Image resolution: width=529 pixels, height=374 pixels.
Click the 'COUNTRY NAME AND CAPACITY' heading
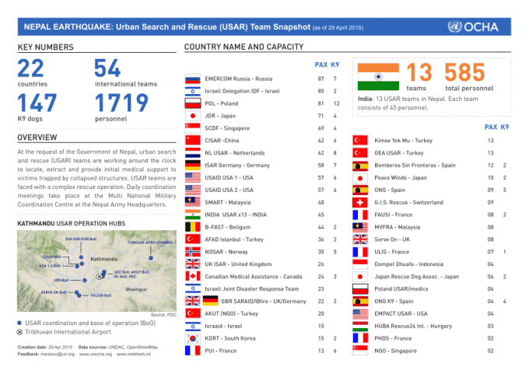[244, 47]
